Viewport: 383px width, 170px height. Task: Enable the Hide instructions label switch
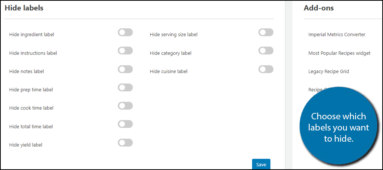click(125, 51)
